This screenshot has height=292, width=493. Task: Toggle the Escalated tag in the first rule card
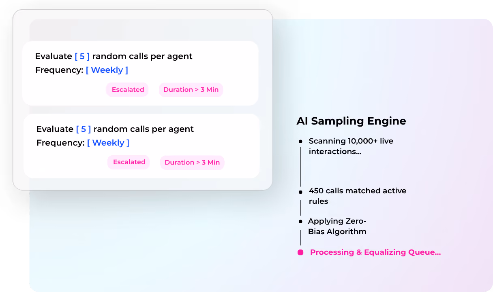coord(128,90)
